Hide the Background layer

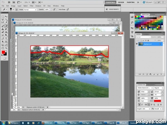(x=137, y=44)
